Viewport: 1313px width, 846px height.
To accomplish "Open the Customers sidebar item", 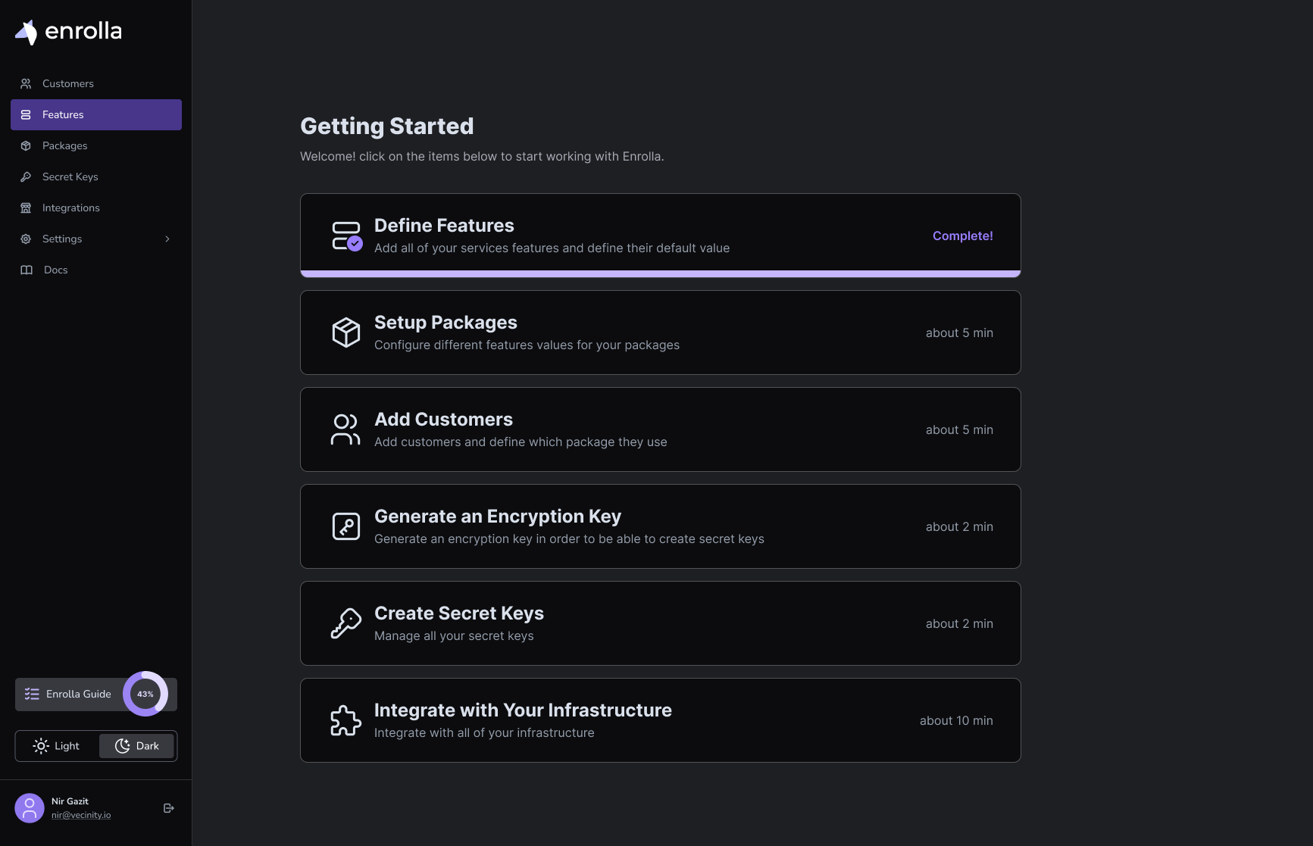I will click(x=96, y=83).
